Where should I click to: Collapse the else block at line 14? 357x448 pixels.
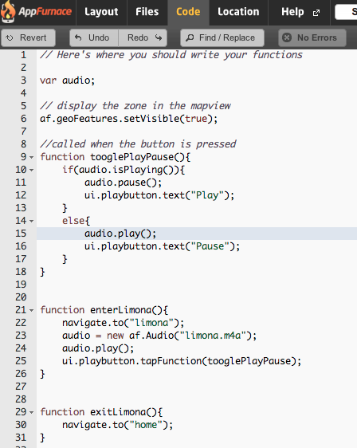tap(31, 221)
